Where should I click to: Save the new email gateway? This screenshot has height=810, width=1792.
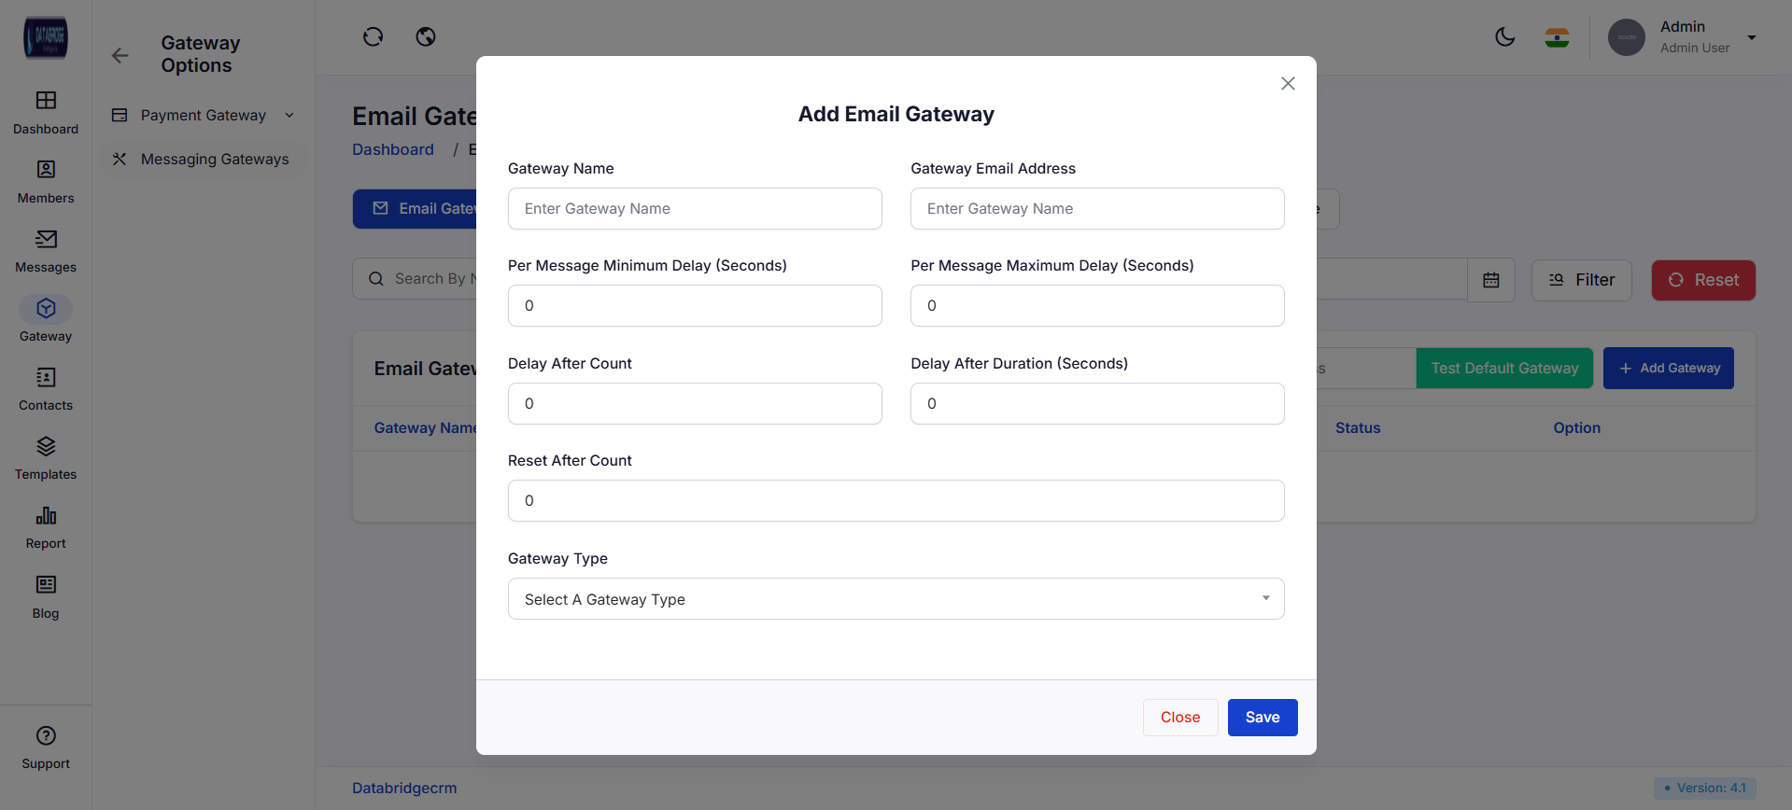(x=1262, y=718)
